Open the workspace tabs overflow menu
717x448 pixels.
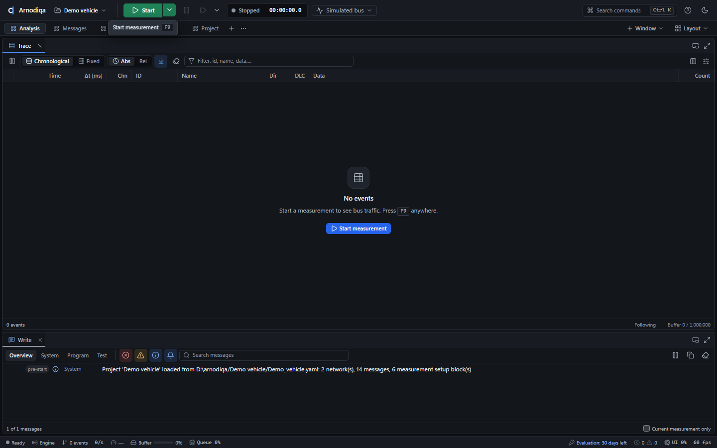pyautogui.click(x=243, y=28)
